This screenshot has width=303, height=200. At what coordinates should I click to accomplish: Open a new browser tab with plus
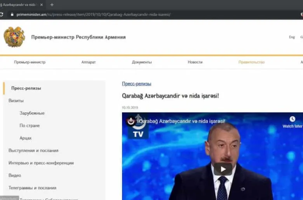pos(52,5)
